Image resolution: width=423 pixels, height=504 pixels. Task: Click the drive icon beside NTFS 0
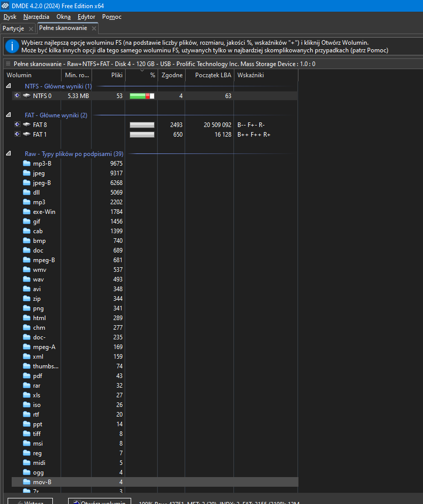pyautogui.click(x=27, y=96)
